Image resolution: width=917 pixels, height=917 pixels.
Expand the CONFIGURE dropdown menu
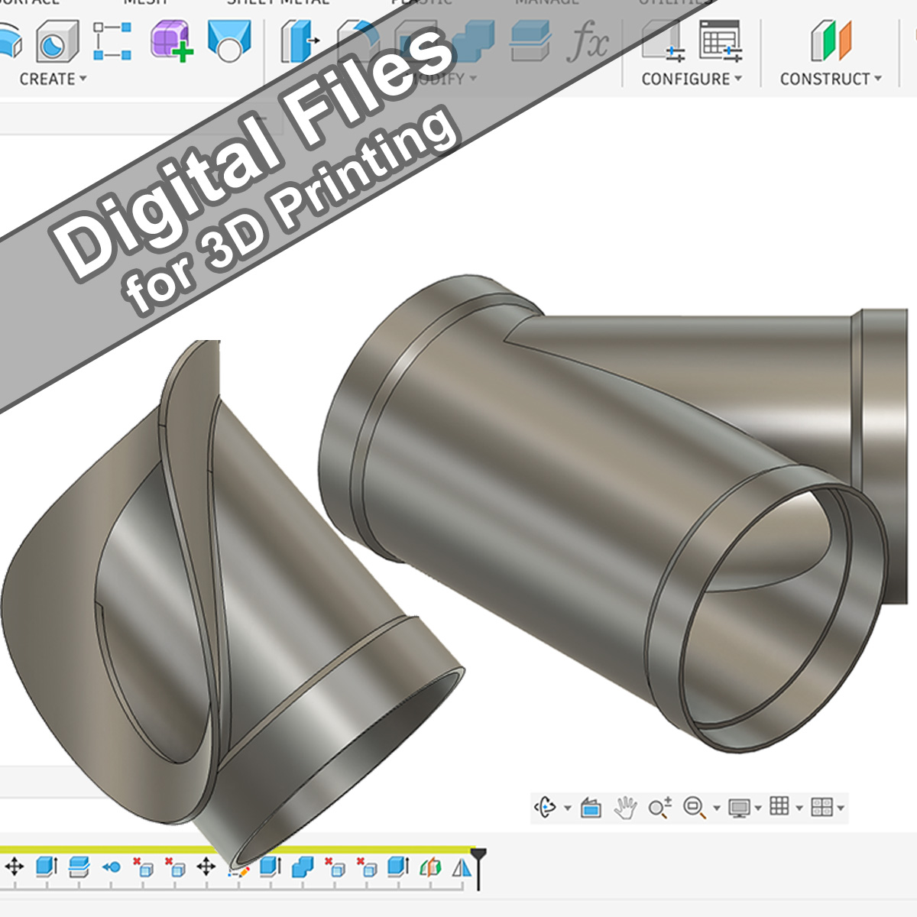click(x=692, y=79)
